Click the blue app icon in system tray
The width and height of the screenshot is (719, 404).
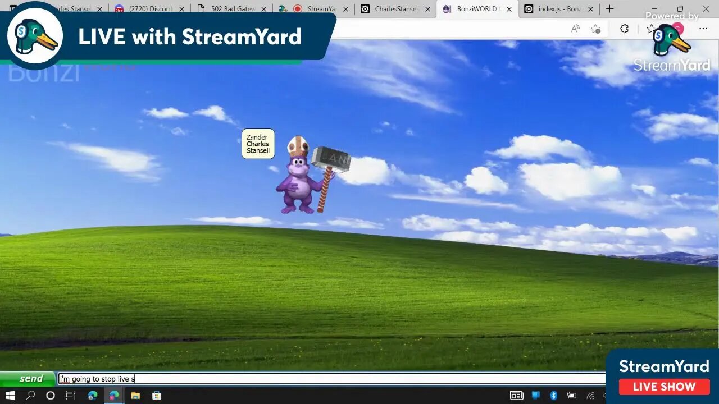(x=535, y=396)
